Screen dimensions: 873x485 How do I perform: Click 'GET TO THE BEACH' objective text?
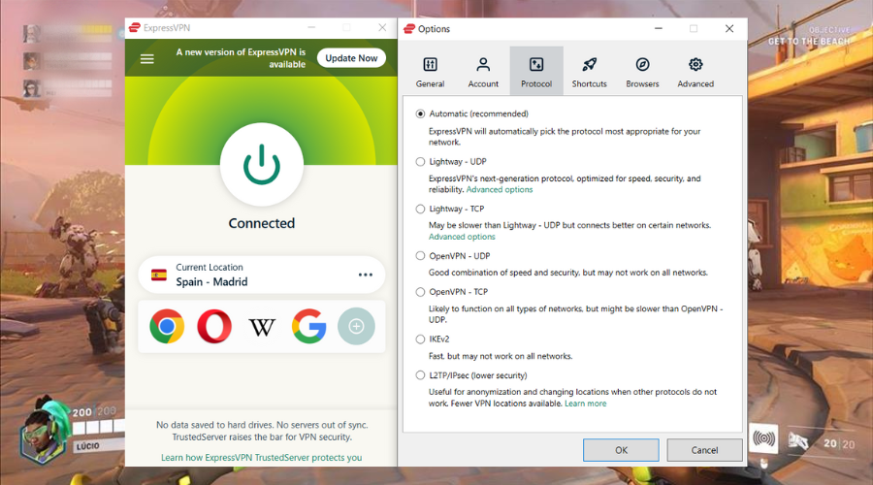click(809, 41)
